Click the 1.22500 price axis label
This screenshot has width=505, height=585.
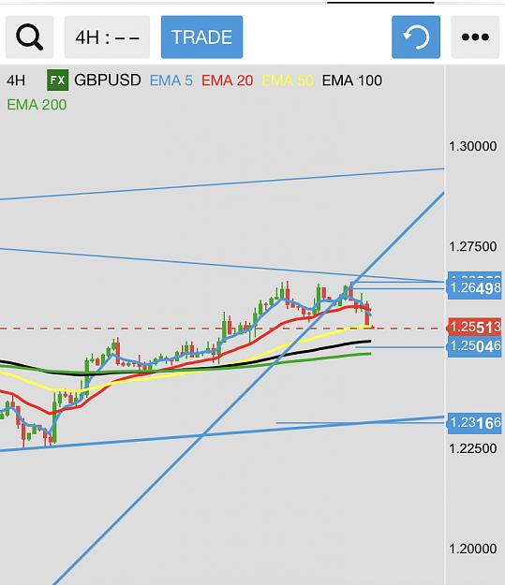[473, 448]
